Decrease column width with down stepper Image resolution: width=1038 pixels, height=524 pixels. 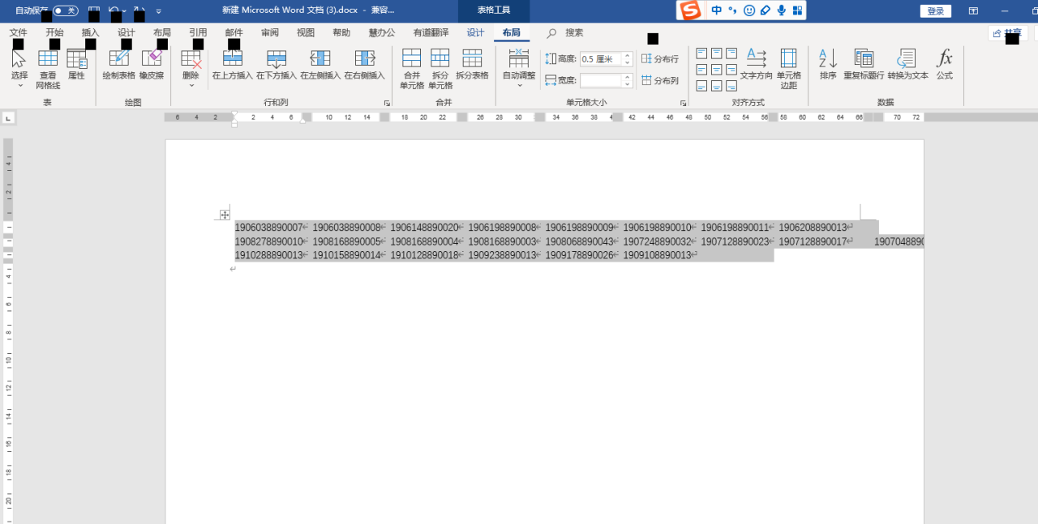[x=628, y=84]
